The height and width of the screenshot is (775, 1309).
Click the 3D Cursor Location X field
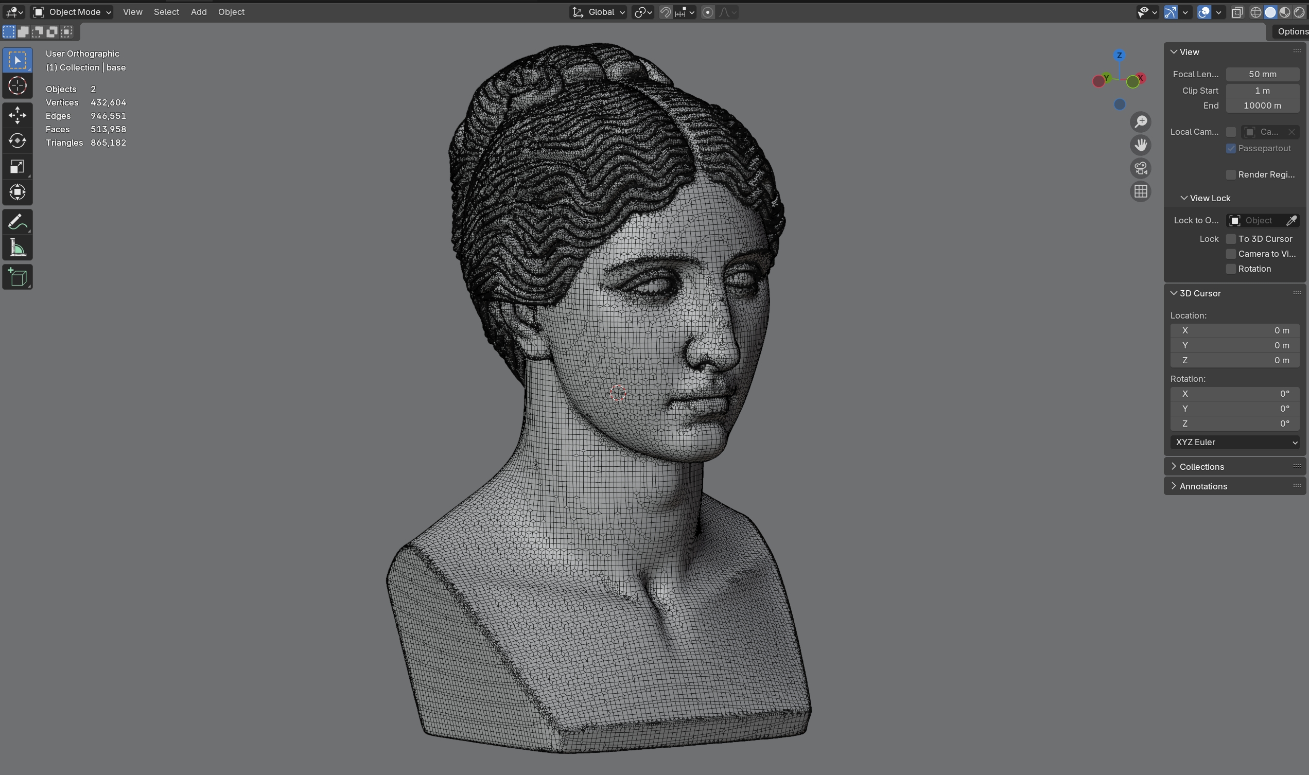pos(1234,330)
